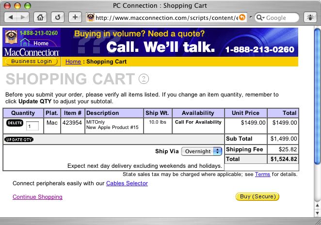Viewport: 321px width, 225px height.
Task: Click the MacConnection raccoon mascot logo
Action: click(11, 37)
